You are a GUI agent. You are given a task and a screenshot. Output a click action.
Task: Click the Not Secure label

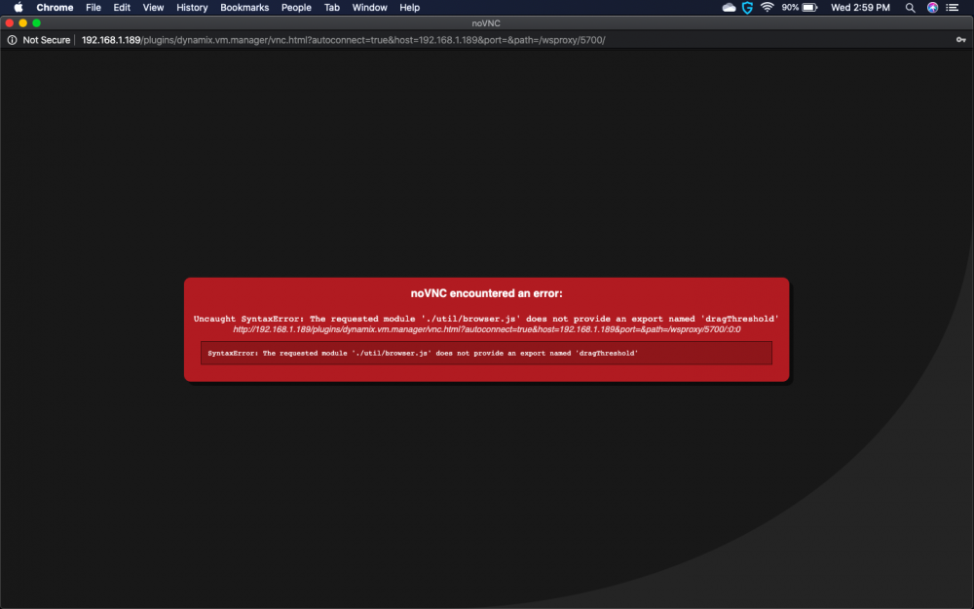point(47,40)
